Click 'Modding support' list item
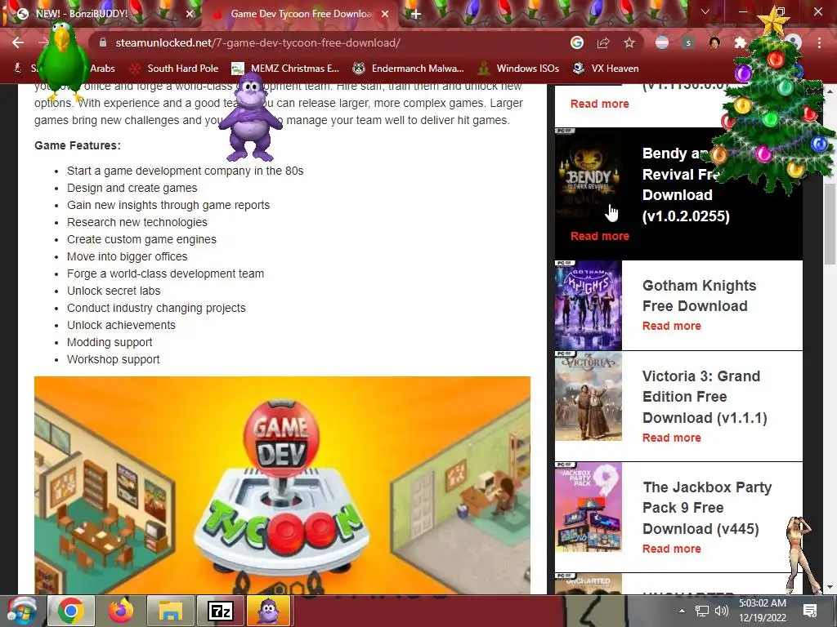 coord(110,342)
